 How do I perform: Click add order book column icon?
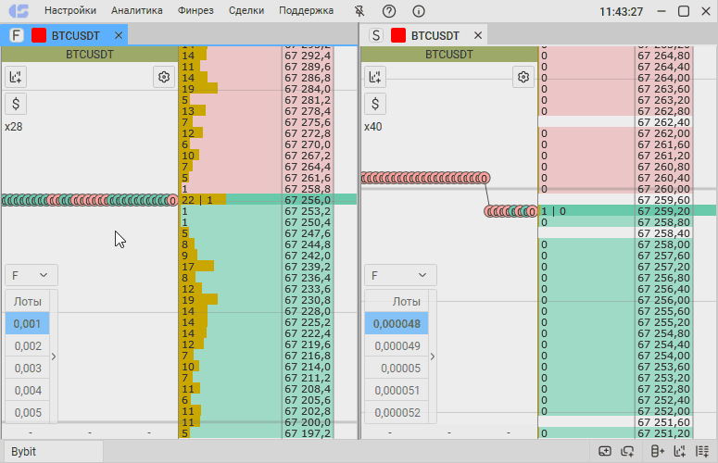tap(658, 452)
